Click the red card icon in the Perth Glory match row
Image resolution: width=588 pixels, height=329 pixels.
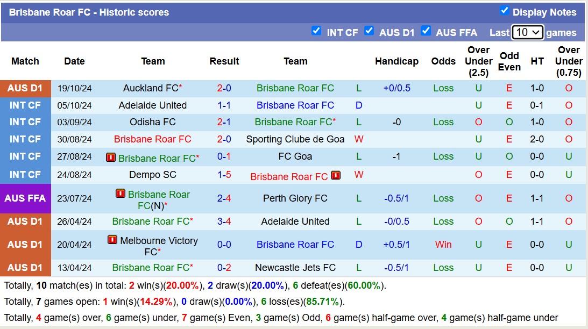119,194
